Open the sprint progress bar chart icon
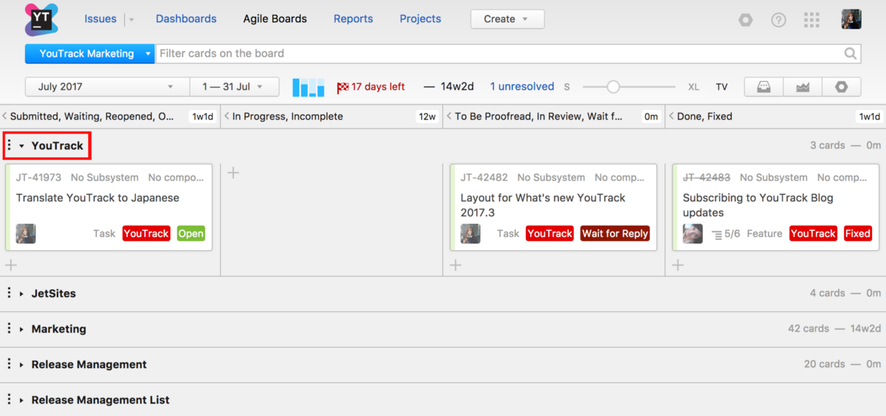The image size is (886, 416). click(308, 87)
